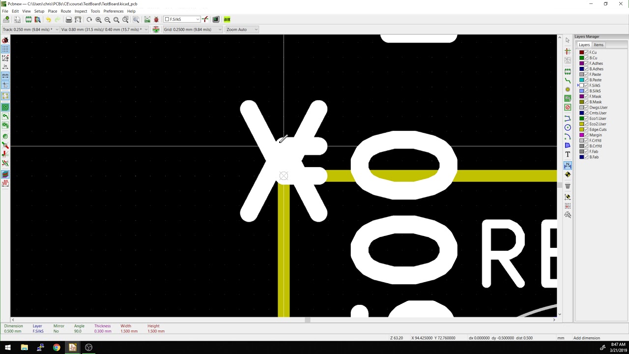Switch to the Items tab
Screen dimensions: 629x354
tap(599, 45)
